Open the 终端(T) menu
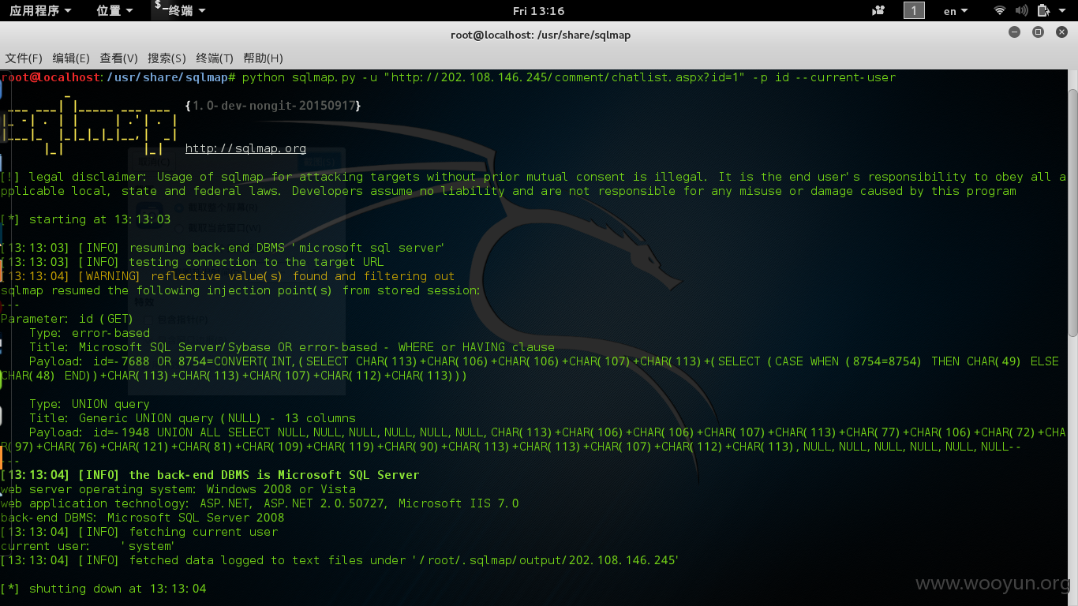The height and width of the screenshot is (606, 1078). pyautogui.click(x=215, y=58)
